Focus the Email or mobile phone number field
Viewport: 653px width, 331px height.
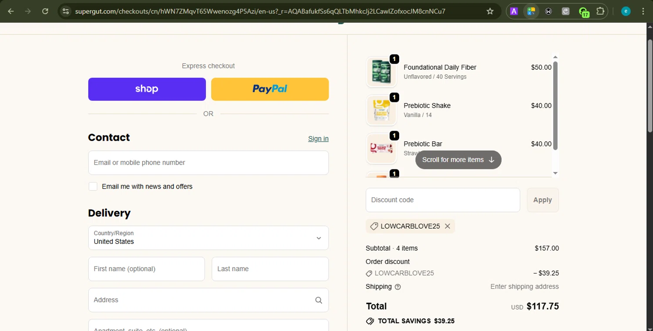point(209,162)
